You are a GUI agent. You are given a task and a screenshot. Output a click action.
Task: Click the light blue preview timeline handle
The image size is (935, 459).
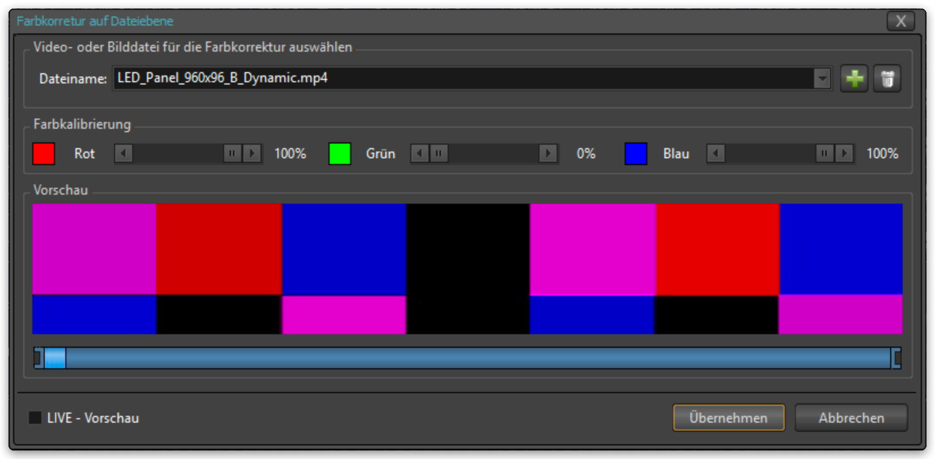coord(55,358)
